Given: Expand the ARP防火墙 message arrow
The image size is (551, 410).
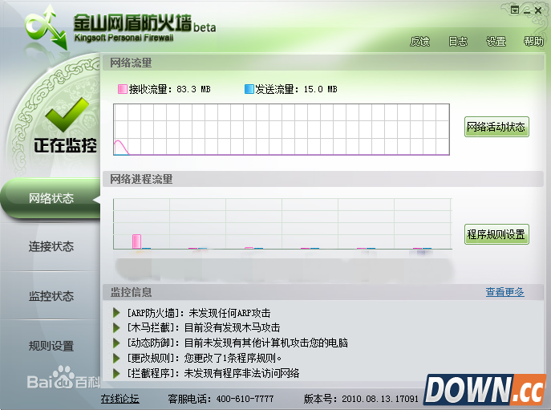Looking at the screenshot, I should click(x=116, y=312).
